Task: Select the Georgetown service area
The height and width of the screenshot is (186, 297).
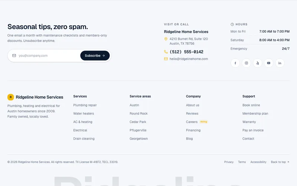Action: [x=138, y=138]
